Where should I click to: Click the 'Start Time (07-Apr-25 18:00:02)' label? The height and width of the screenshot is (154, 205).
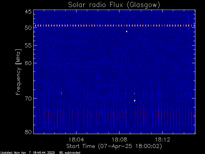click(x=114, y=146)
